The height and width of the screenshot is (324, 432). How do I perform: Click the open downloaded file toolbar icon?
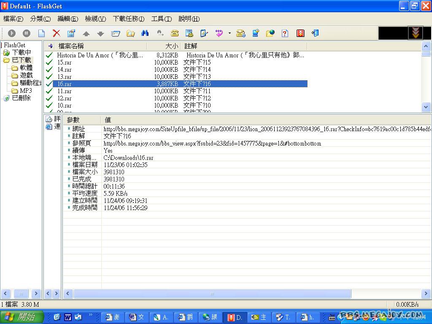(116, 34)
